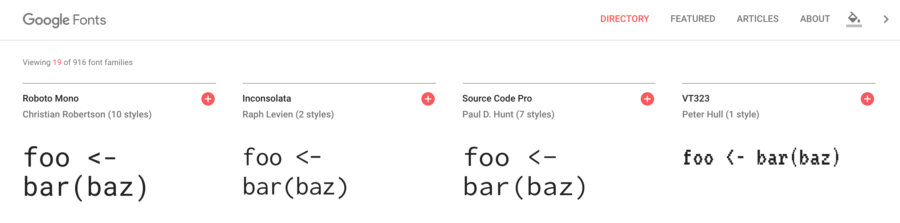The height and width of the screenshot is (223, 900).
Task: Open the Roboto Mono font family page
Action: click(50, 99)
